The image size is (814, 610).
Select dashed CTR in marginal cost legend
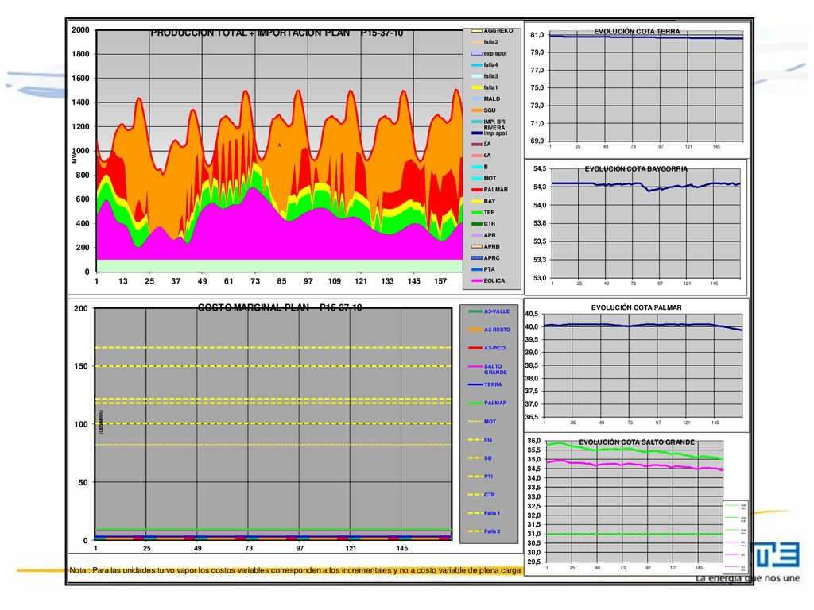(x=482, y=495)
